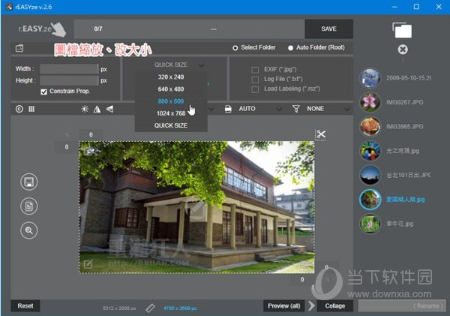Viewport: 450px width, 316px height.
Task: Flip image vertically with the triangle icon
Action: tap(109, 109)
